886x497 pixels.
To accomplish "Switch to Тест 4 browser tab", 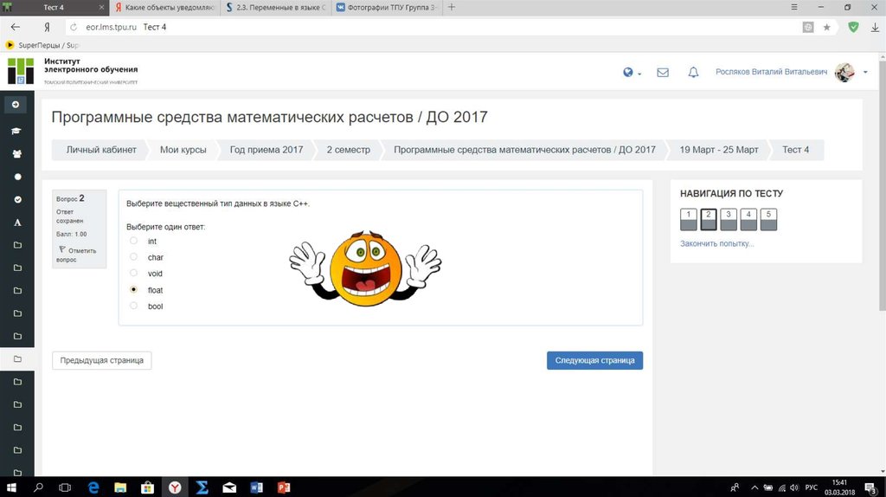I will pos(54,7).
